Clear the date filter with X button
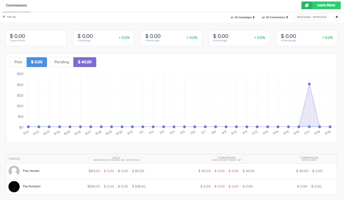This screenshot has height=200, width=344. click(x=337, y=17)
